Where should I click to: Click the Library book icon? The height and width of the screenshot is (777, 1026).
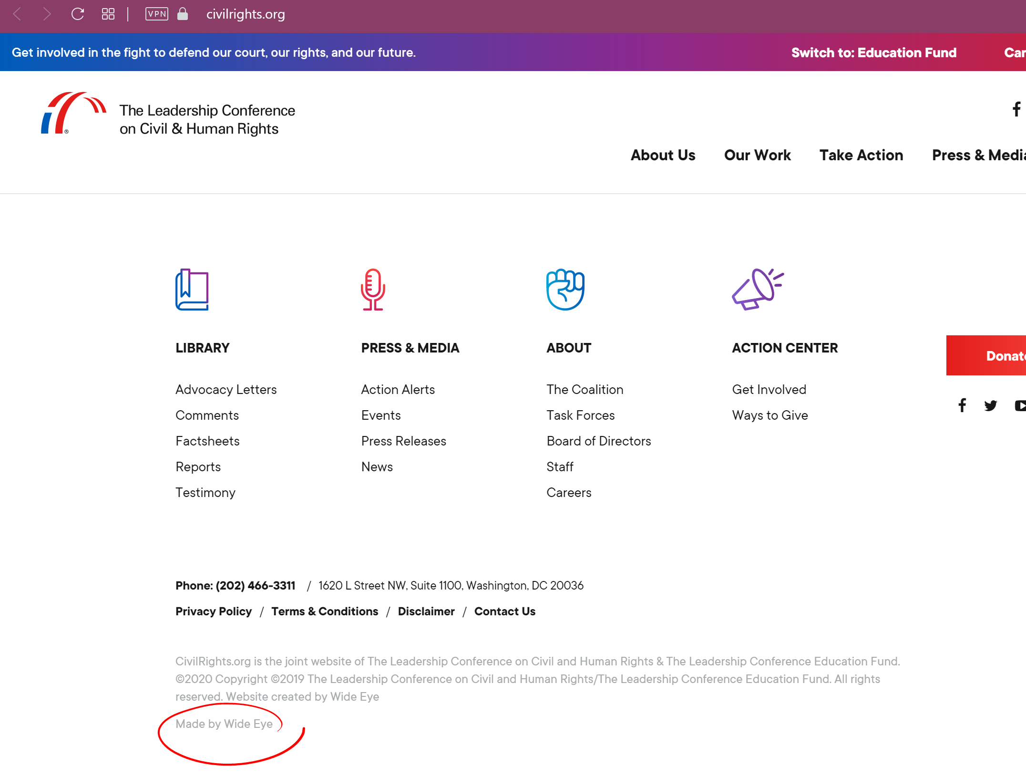pos(192,290)
